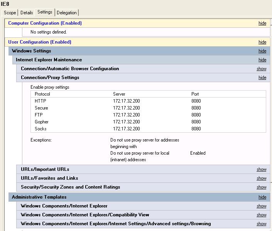
Task: Click the Internet Explorer Maintenance header
Action: click(49, 60)
